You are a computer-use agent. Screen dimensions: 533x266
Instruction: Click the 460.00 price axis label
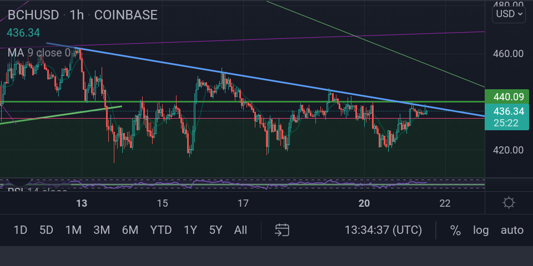click(508, 54)
